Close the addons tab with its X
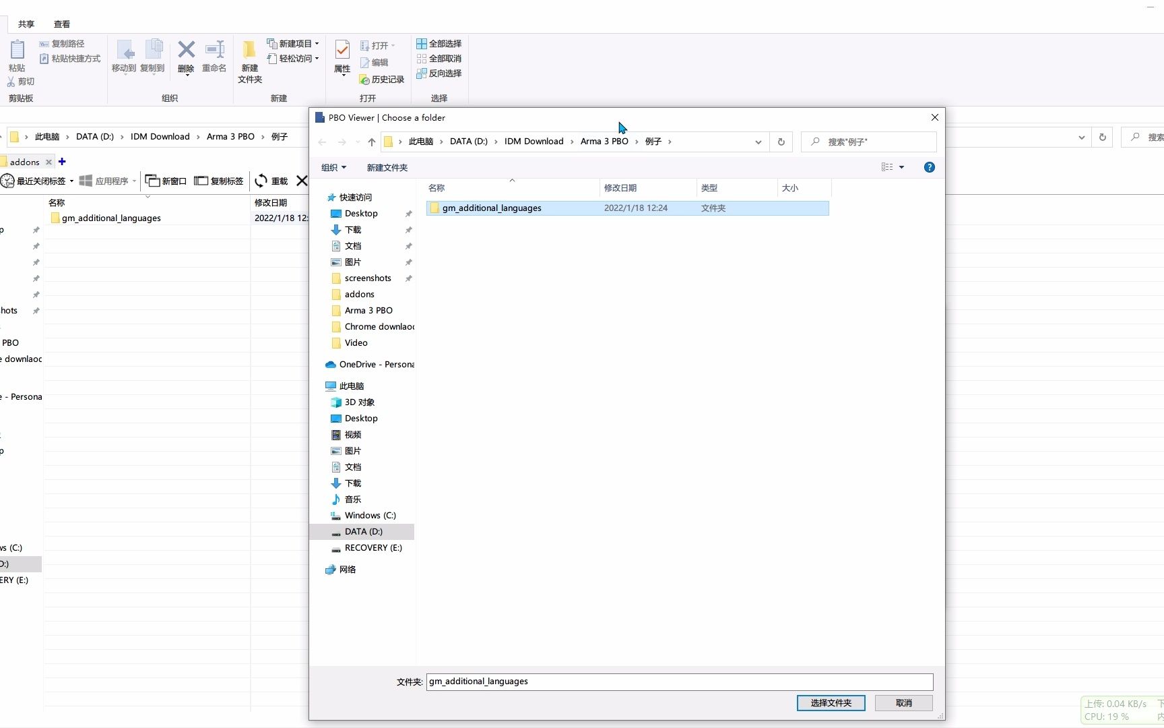 click(48, 162)
